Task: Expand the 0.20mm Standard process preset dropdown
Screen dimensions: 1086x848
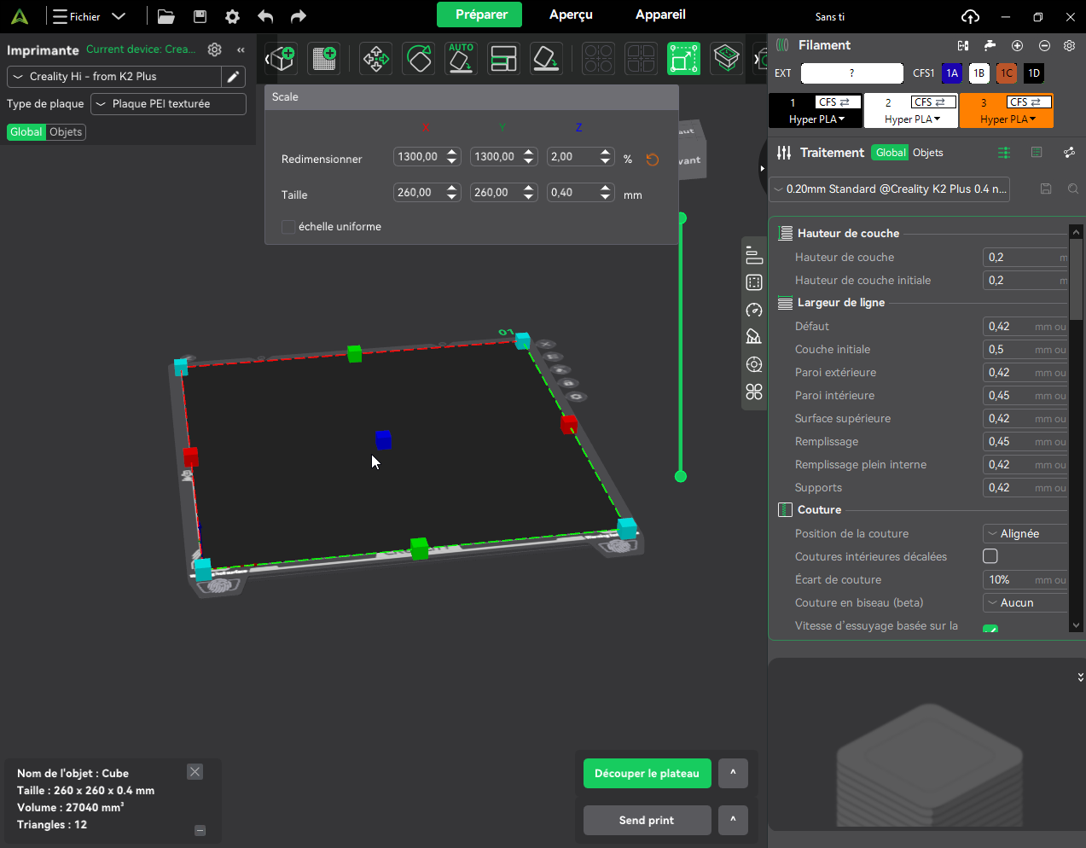Action: coord(889,189)
